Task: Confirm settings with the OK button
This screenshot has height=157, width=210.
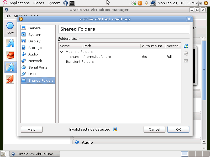Action: click(178, 129)
